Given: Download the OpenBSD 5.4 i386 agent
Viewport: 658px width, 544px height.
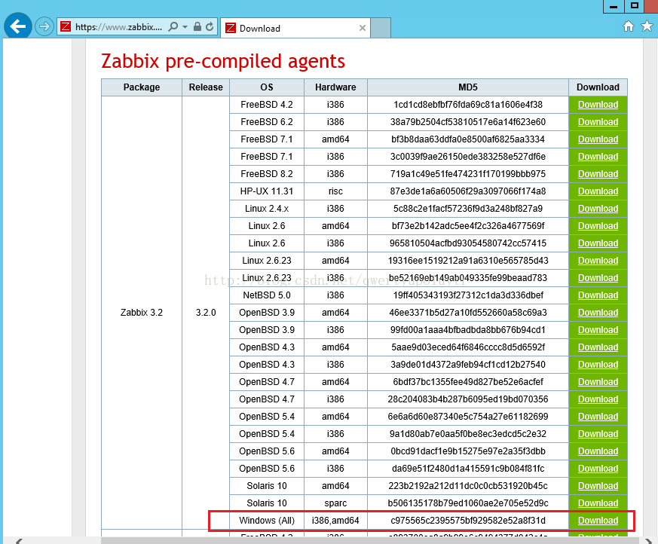Looking at the screenshot, I should pyautogui.click(x=598, y=434).
